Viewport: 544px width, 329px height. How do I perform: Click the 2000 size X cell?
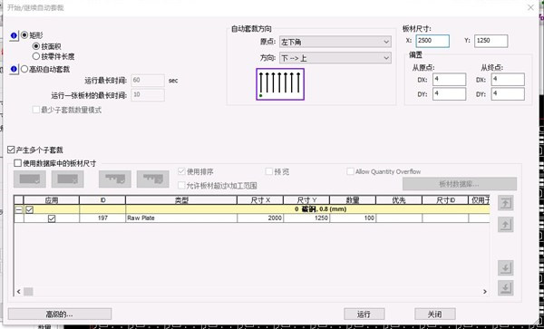coord(260,218)
